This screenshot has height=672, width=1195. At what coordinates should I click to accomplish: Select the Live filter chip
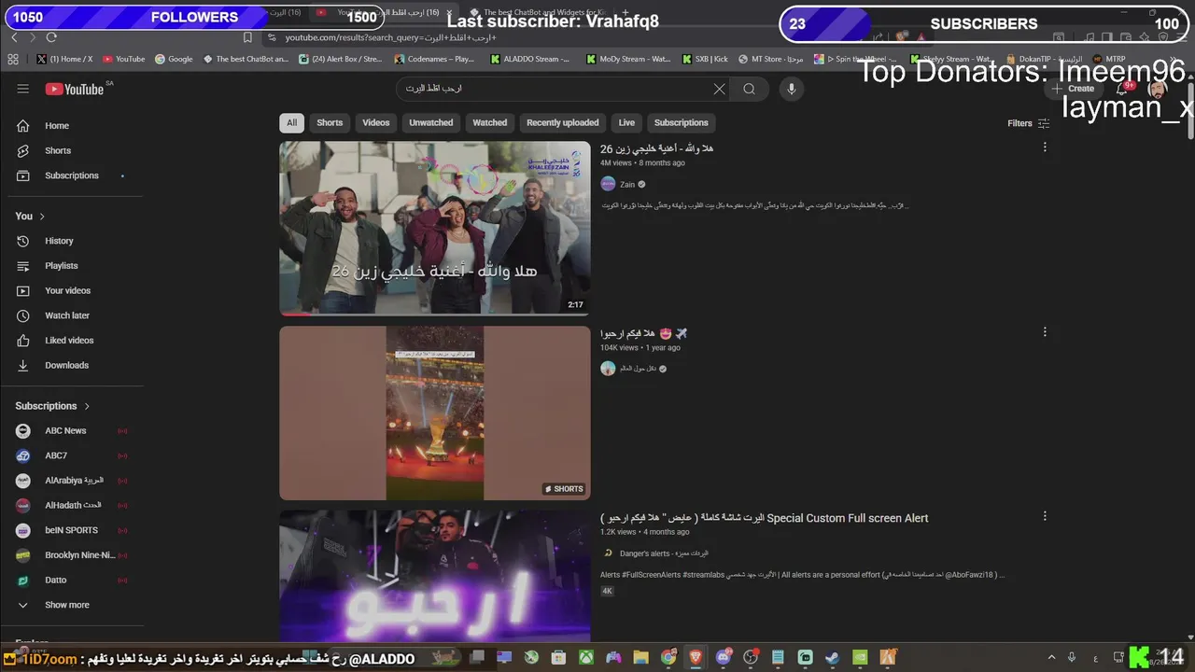tap(626, 123)
